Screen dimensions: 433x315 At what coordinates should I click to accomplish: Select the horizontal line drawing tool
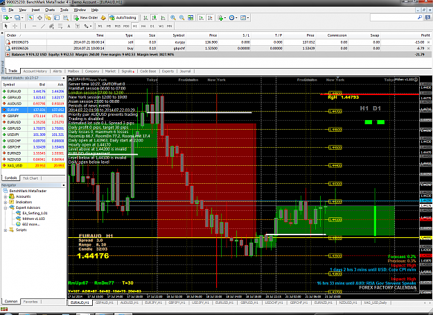click(x=34, y=26)
